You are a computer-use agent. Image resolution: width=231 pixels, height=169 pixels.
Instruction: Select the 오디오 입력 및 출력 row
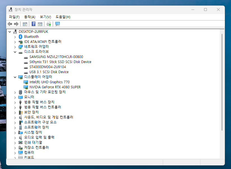pyautogui.click(x=39, y=137)
